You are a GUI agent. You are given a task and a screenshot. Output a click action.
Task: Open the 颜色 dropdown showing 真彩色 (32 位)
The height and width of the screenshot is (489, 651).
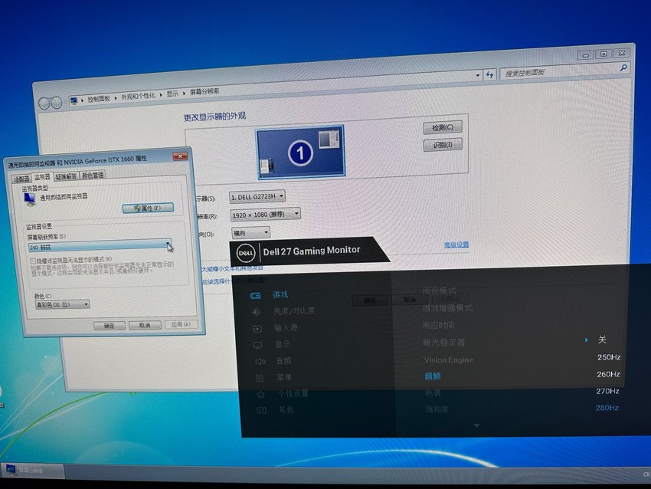click(62, 304)
